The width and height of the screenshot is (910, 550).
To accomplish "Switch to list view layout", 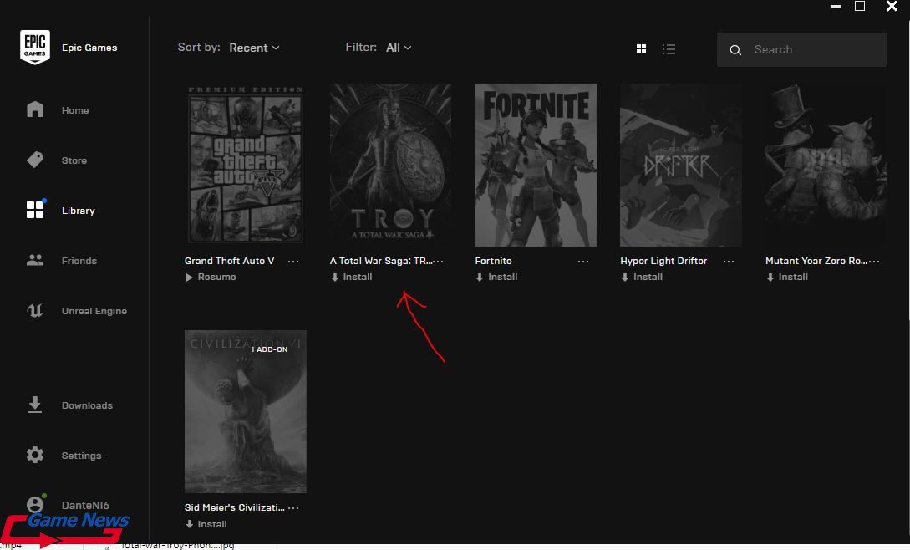I will point(669,49).
